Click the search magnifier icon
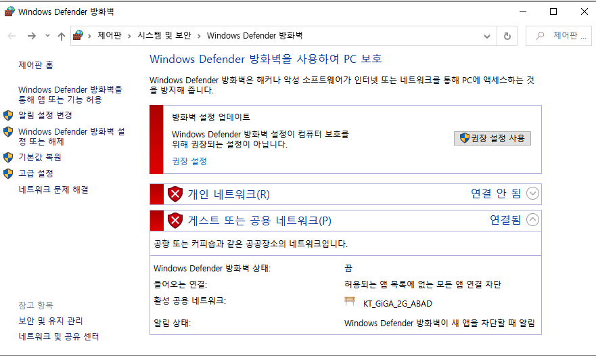 tap(540, 36)
